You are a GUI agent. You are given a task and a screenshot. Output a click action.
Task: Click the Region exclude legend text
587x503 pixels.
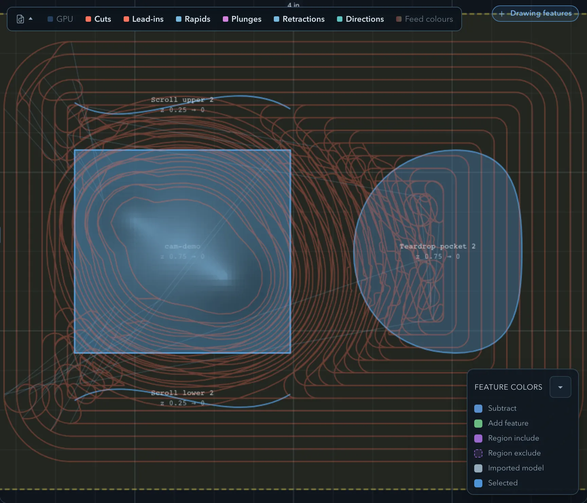click(514, 453)
